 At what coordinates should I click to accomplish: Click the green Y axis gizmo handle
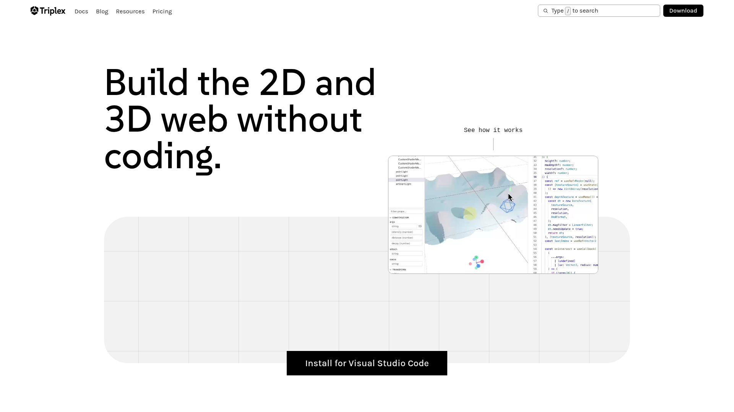tap(476, 257)
